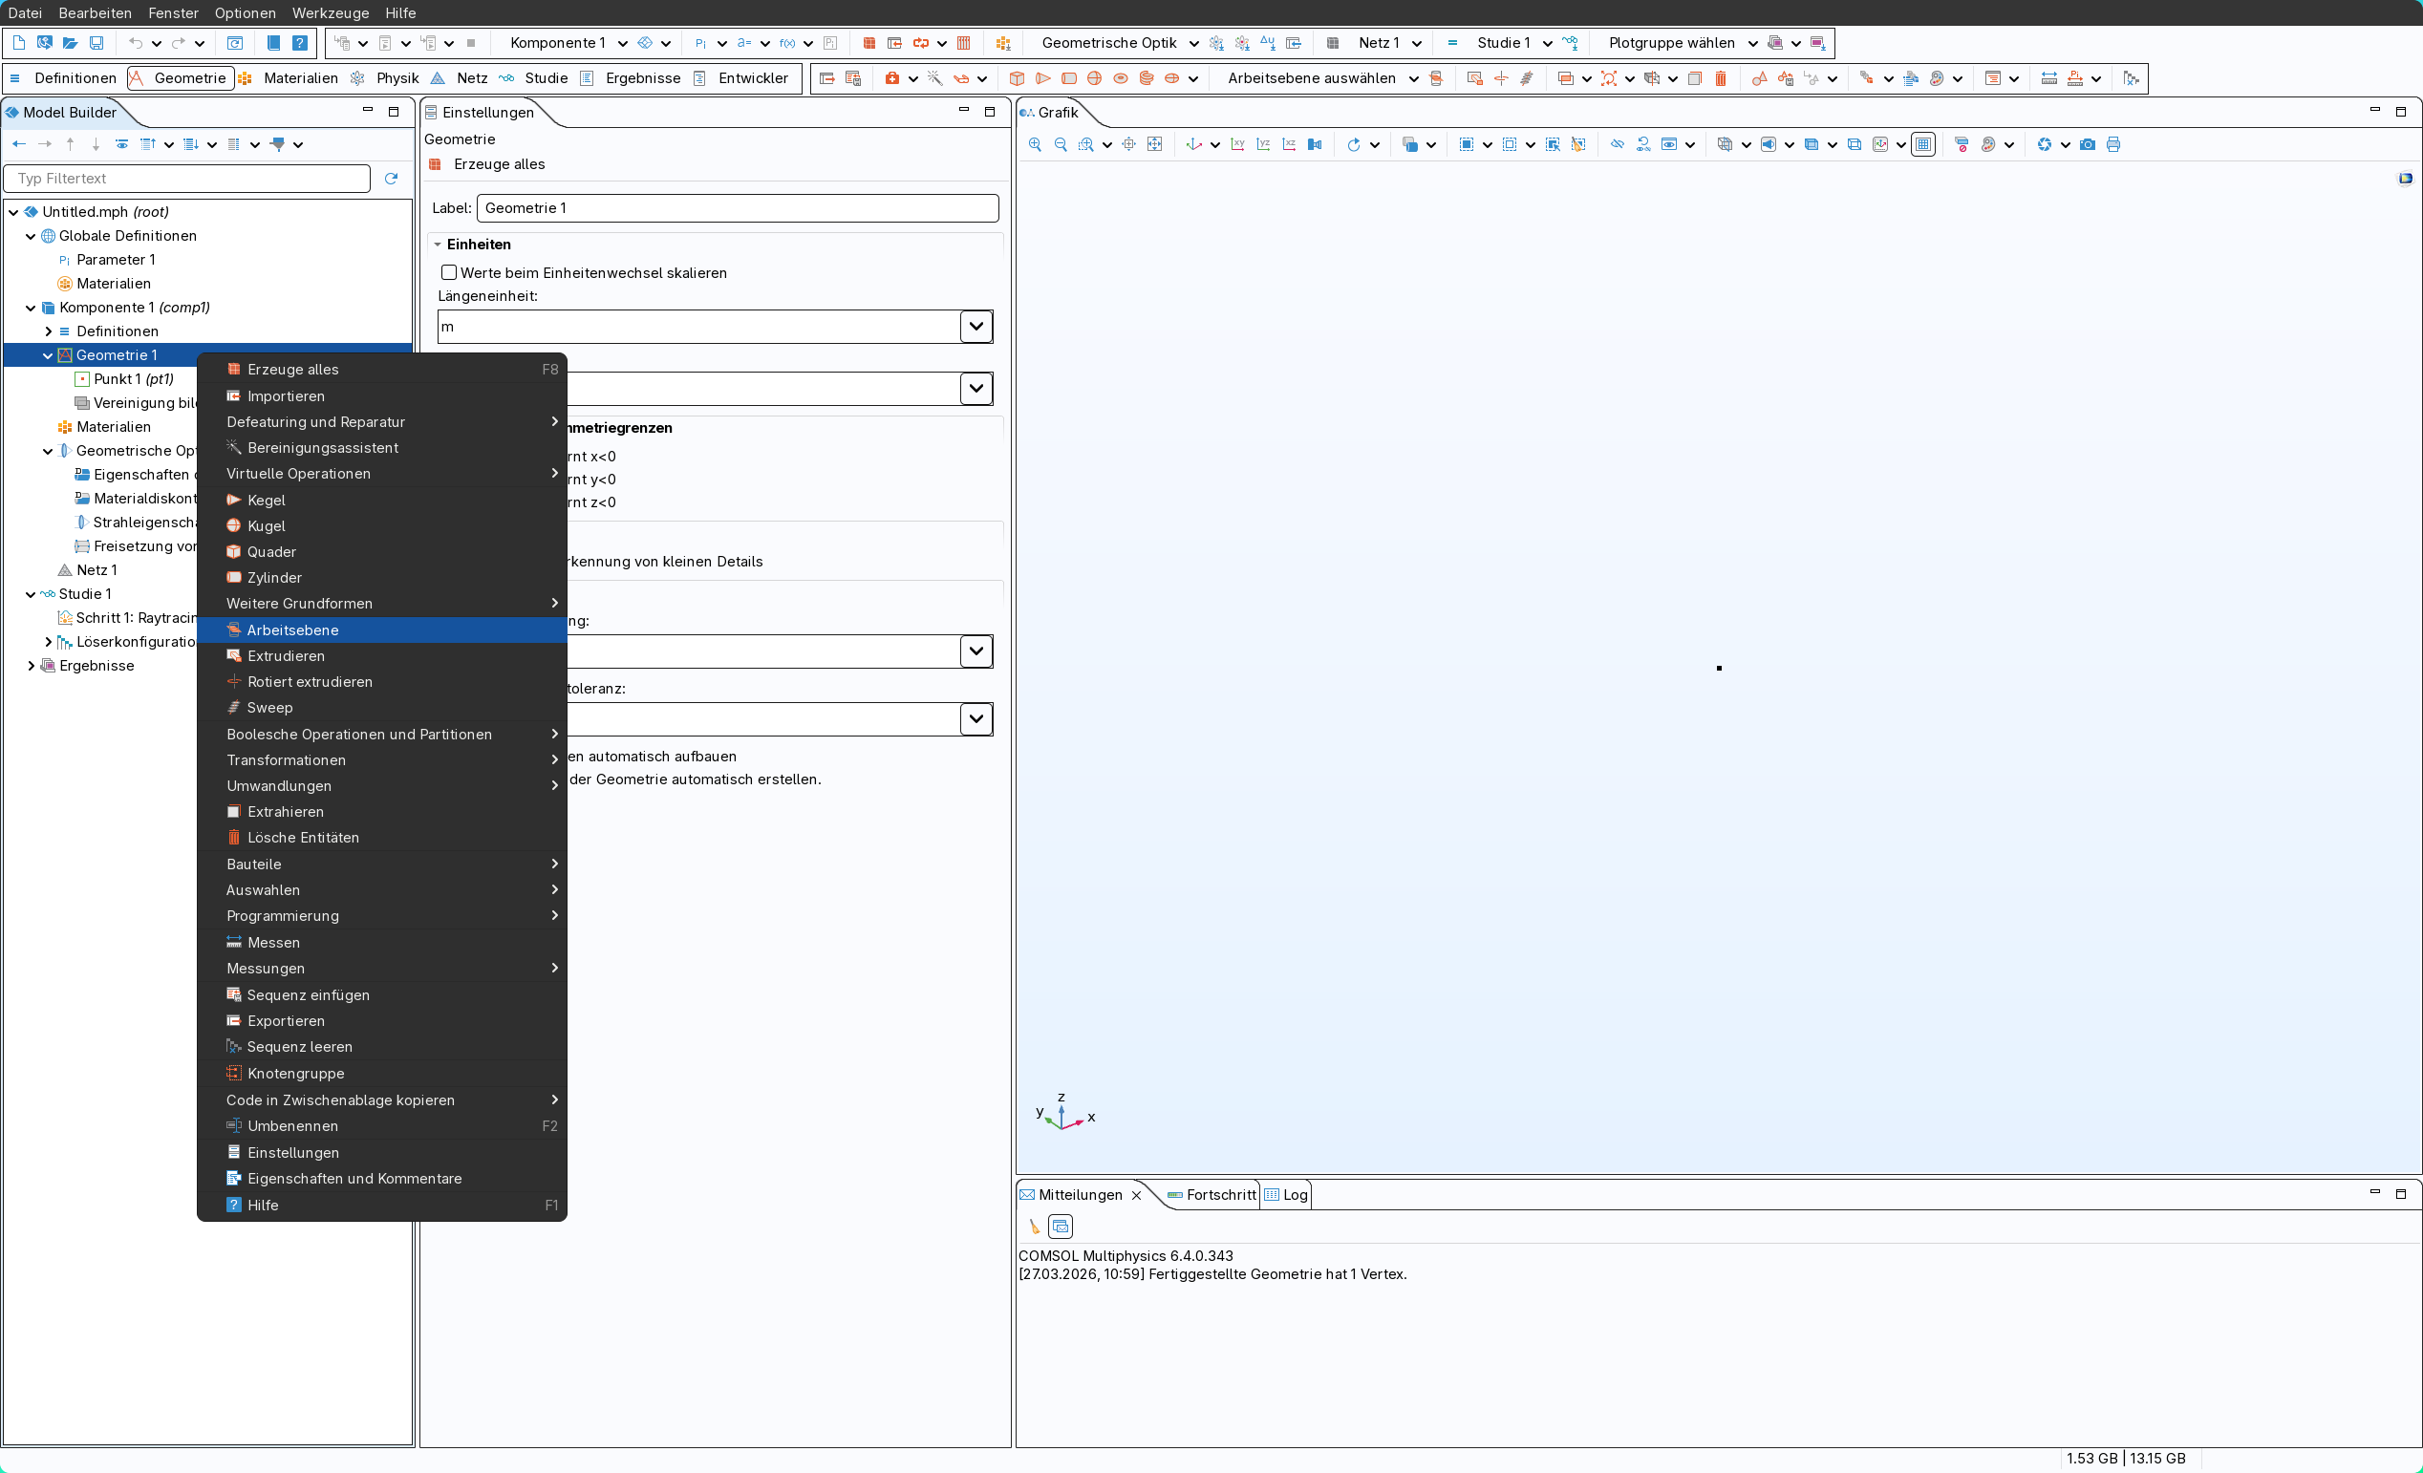Select Arbeitsebene in the context menu
This screenshot has width=2423, height=1473.
292,630
